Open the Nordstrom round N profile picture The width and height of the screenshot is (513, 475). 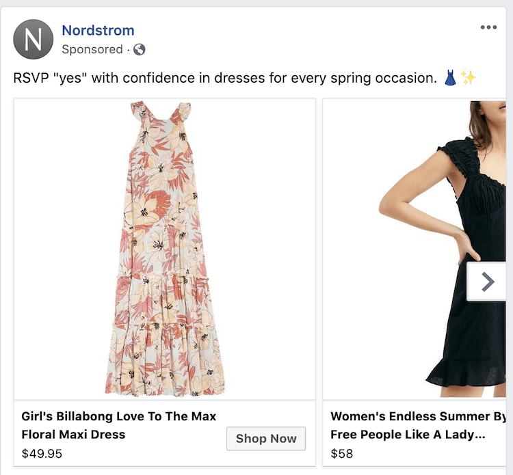coord(33,39)
